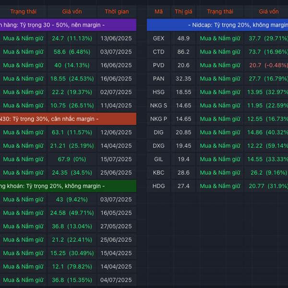The height and width of the screenshot is (288, 288).
Task: Select the date 11/04/2025
Action: (x=116, y=106)
